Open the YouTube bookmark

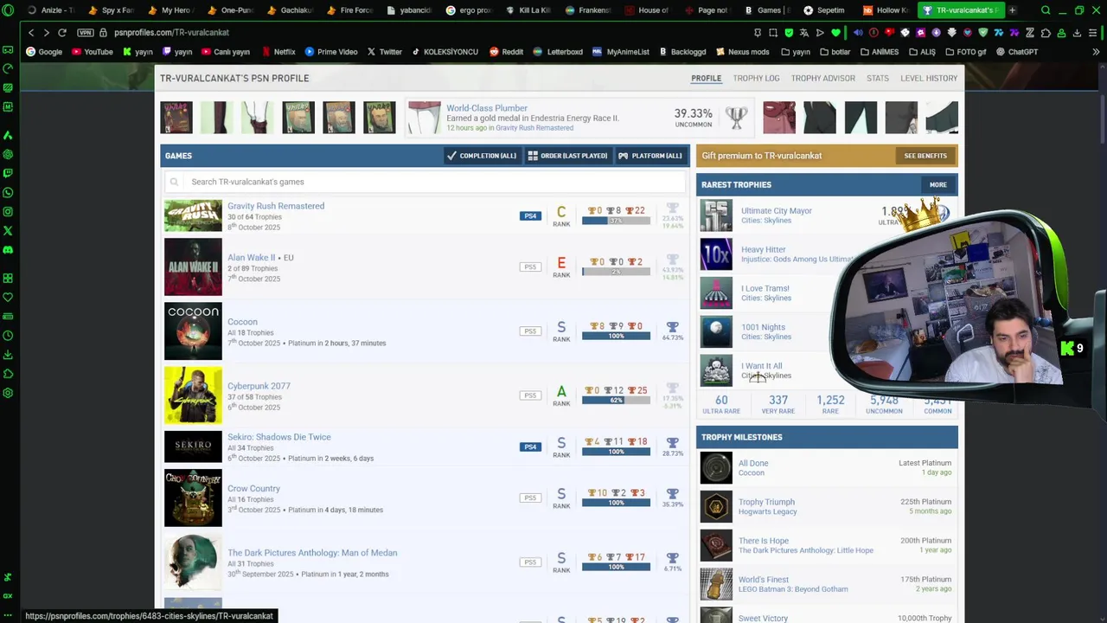pyautogui.click(x=93, y=52)
